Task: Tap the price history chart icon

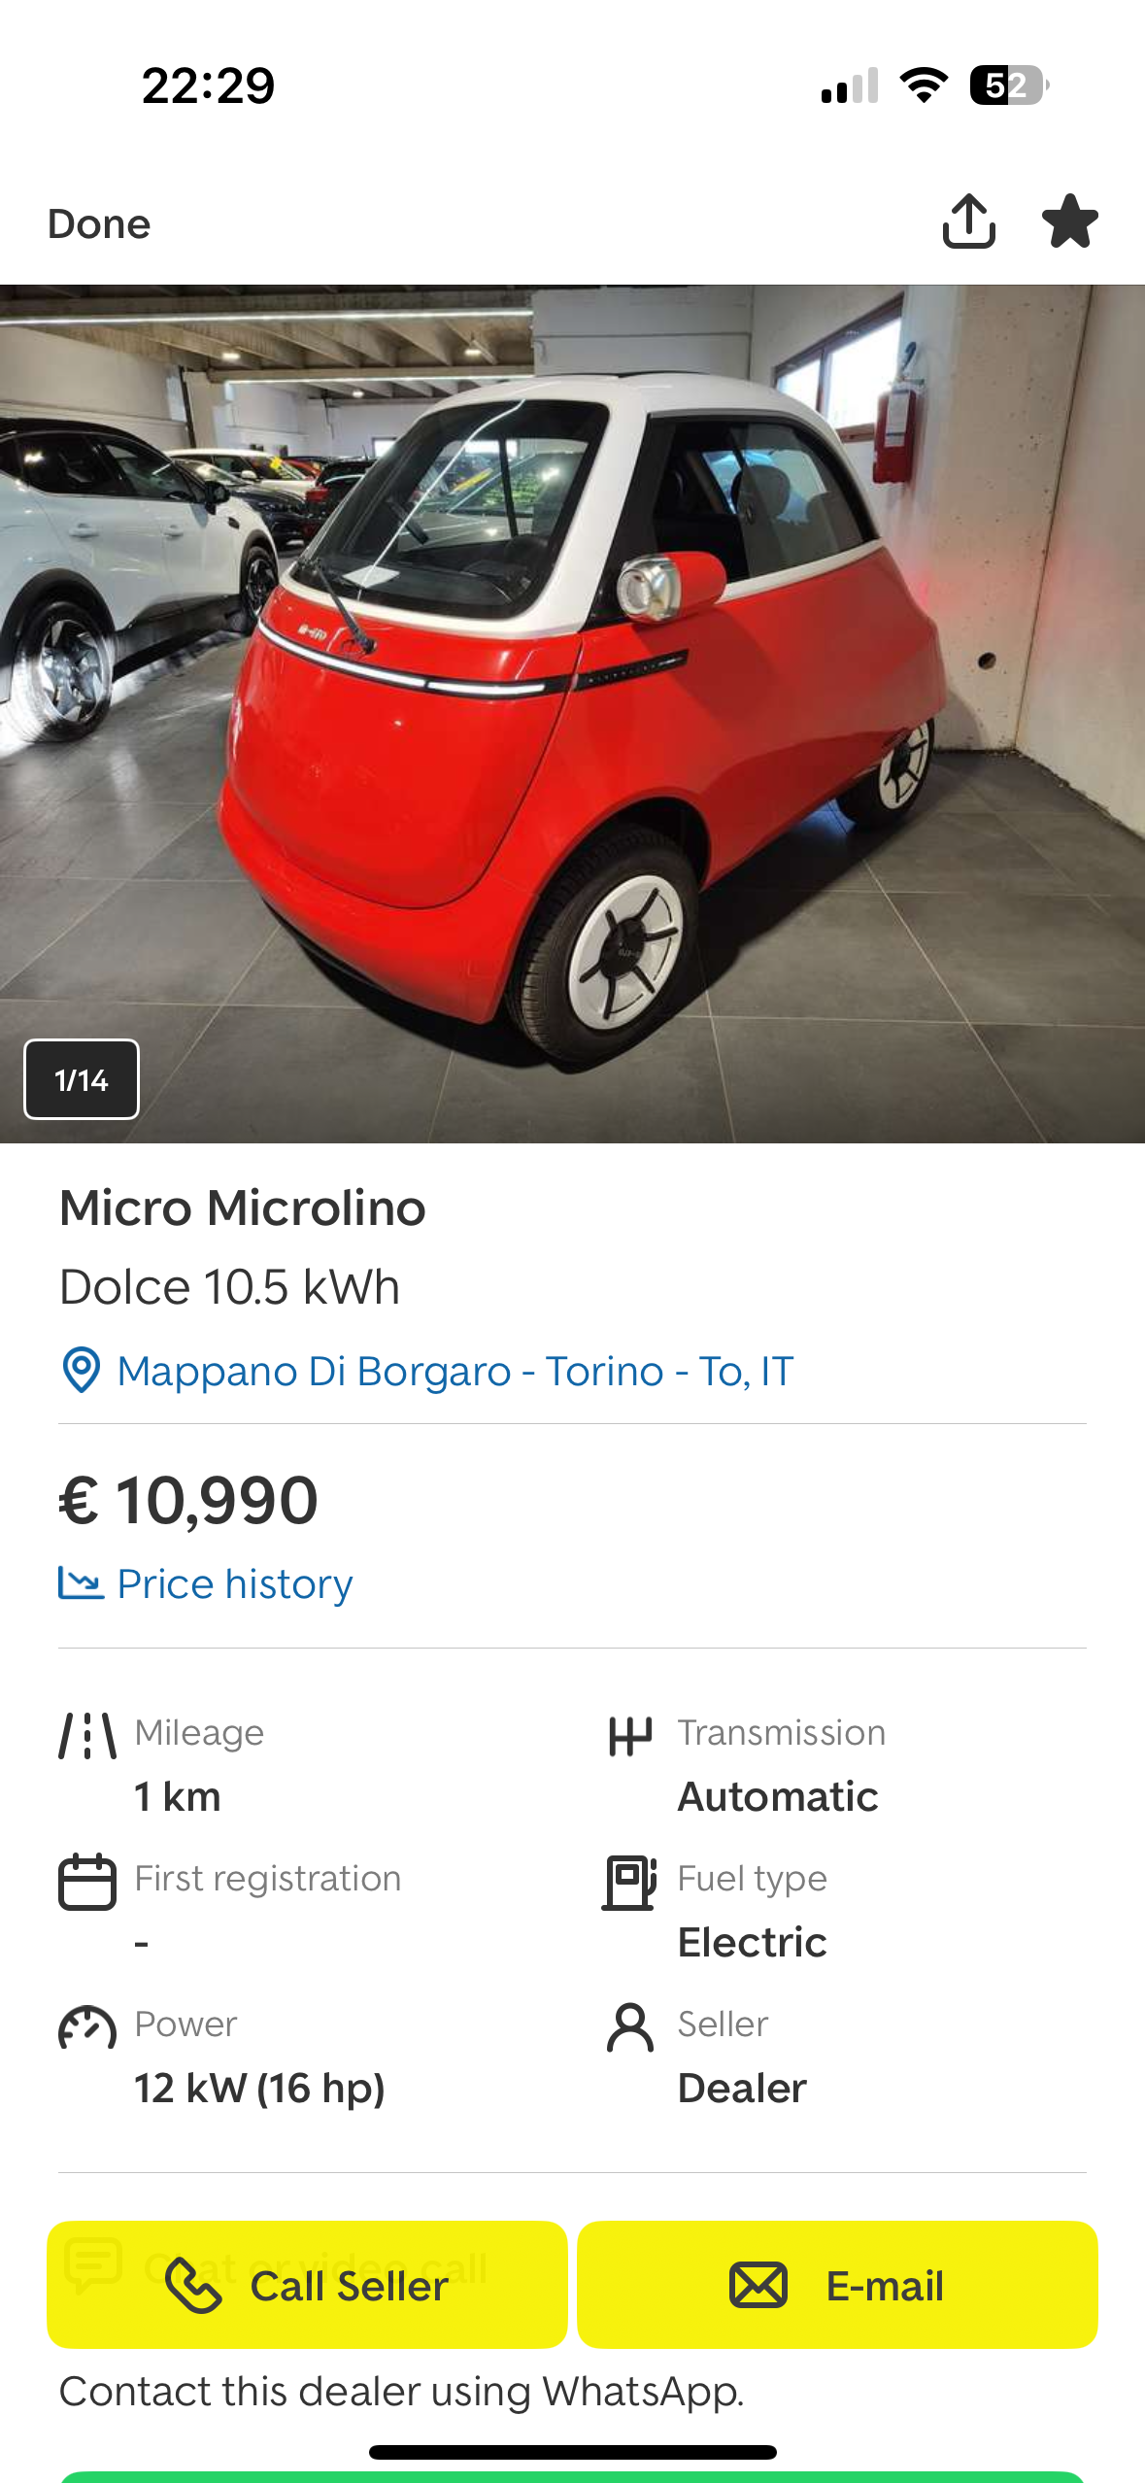Action: coord(81,1582)
